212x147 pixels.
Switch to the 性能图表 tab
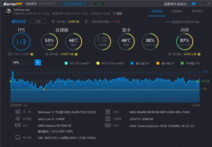(177, 11)
